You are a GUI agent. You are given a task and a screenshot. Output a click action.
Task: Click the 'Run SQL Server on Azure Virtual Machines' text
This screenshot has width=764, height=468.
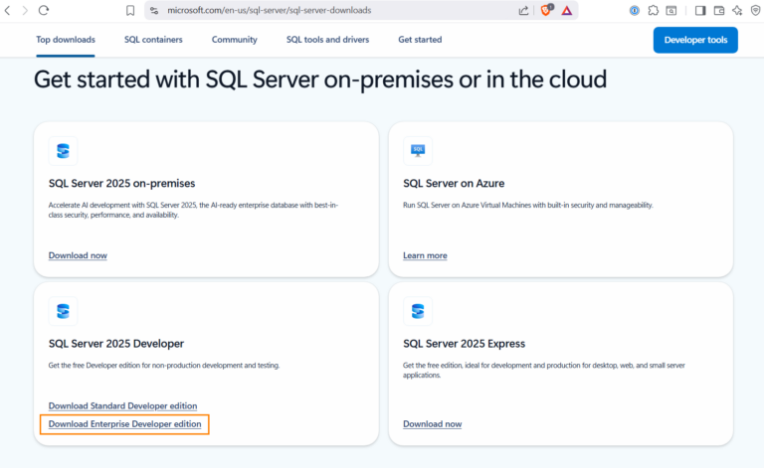(527, 206)
